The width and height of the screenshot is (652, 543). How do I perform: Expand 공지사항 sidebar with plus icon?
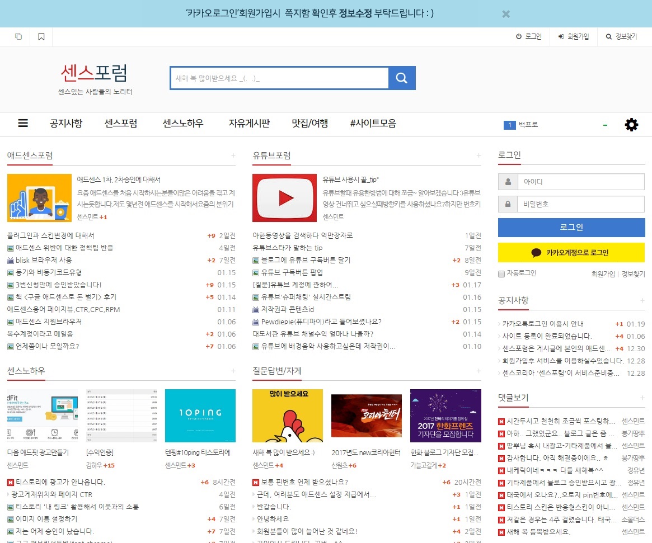642,301
